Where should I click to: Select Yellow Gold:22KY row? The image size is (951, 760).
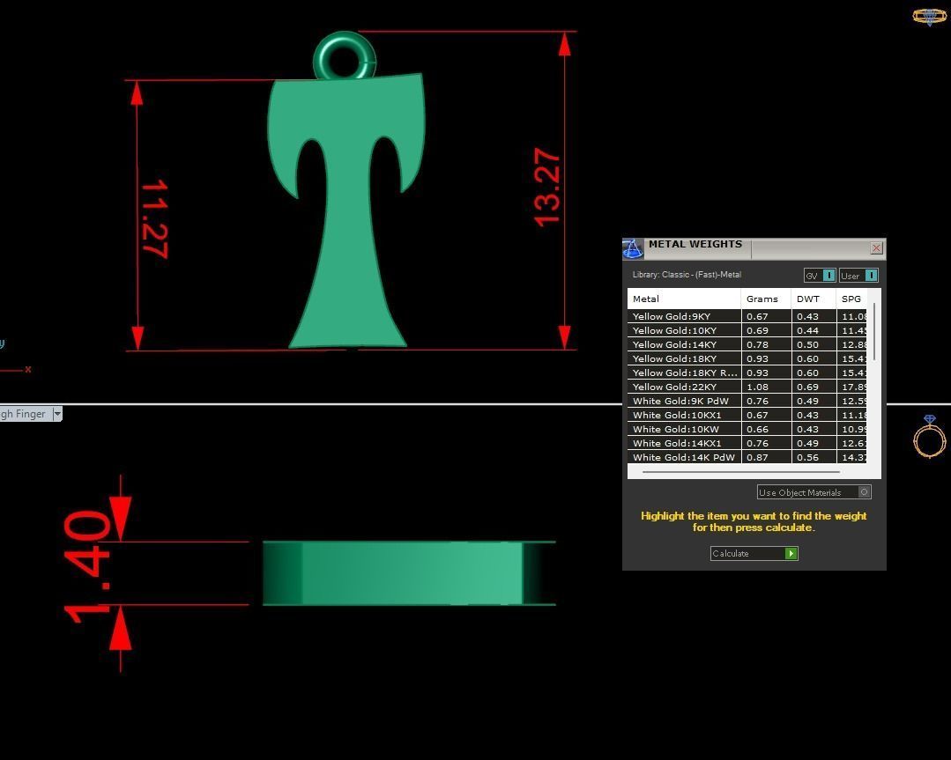747,387
